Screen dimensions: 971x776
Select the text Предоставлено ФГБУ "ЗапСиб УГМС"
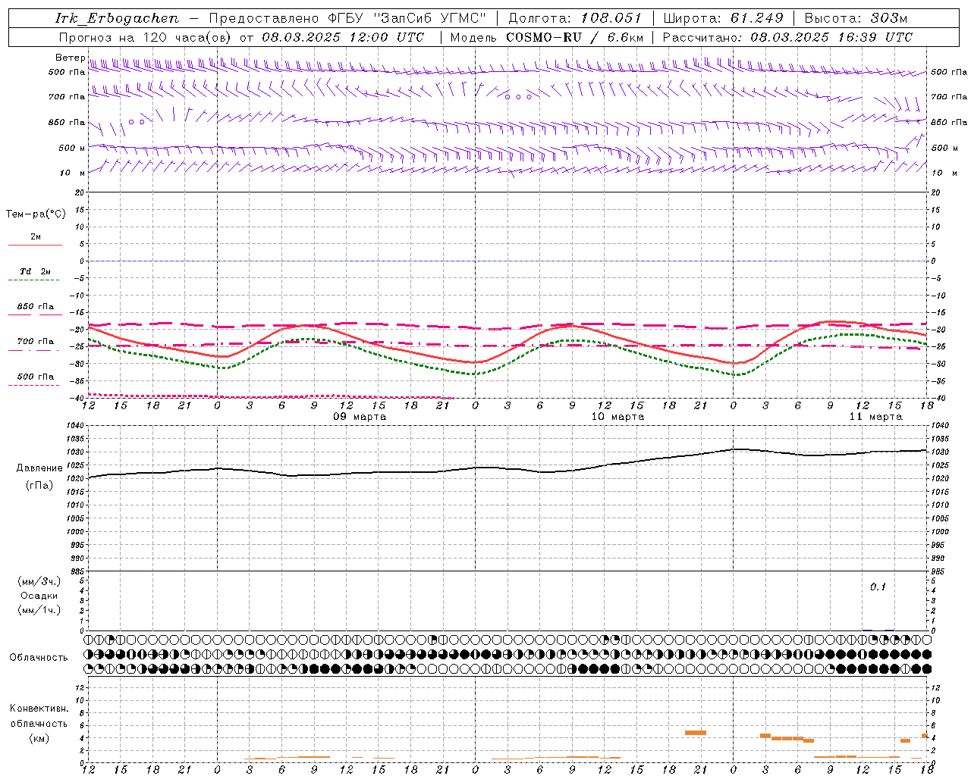(x=347, y=18)
